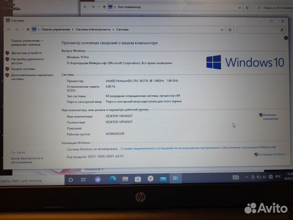The width and height of the screenshot is (293, 220).
Task: Open the help question mark icon
Action: pos(286,38)
